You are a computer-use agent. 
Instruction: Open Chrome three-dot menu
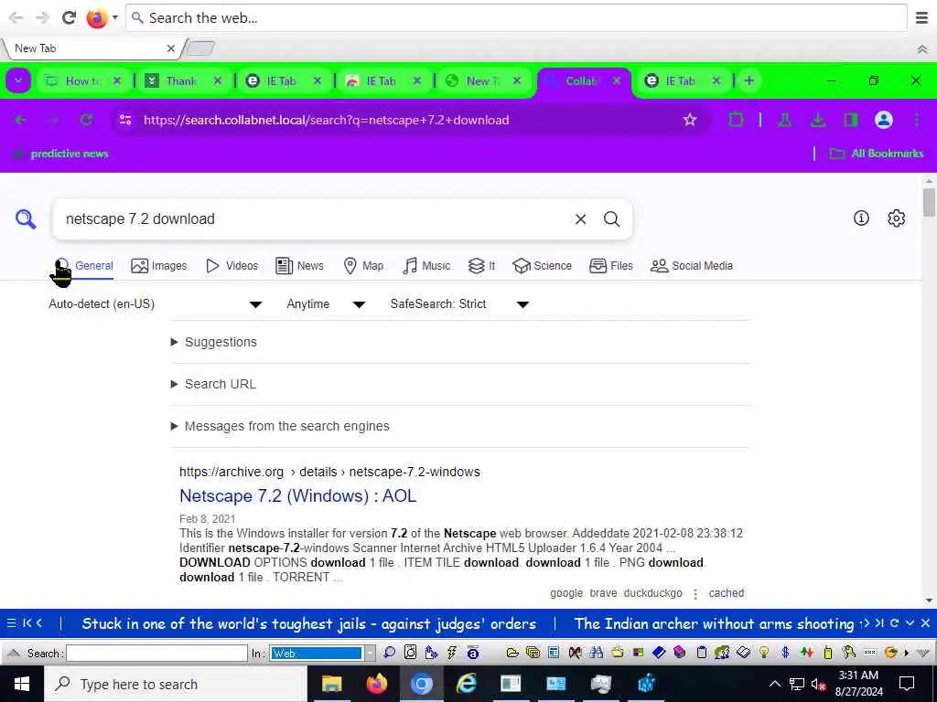tap(916, 120)
